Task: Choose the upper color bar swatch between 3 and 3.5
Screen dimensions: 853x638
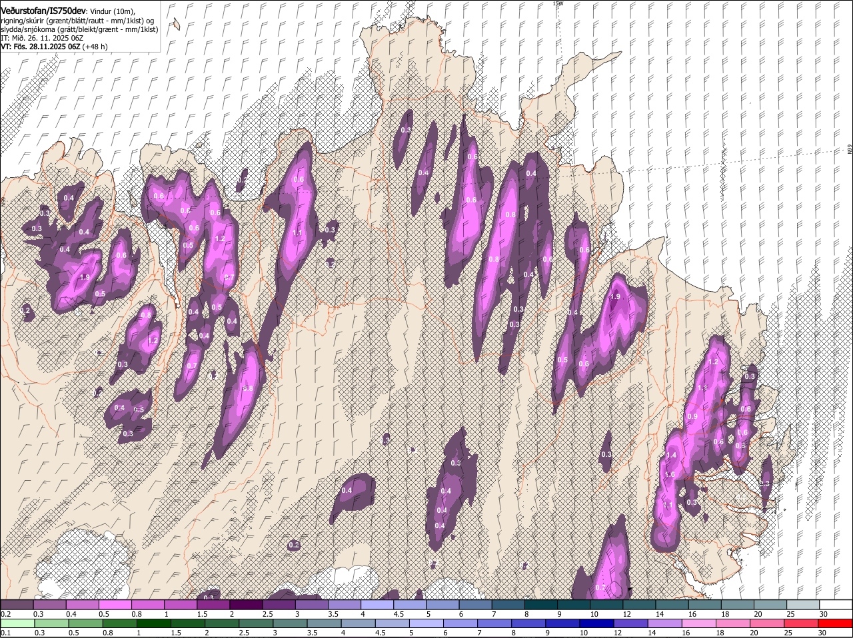Action: point(312,604)
